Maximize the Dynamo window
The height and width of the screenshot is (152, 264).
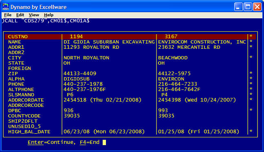point(248,7)
